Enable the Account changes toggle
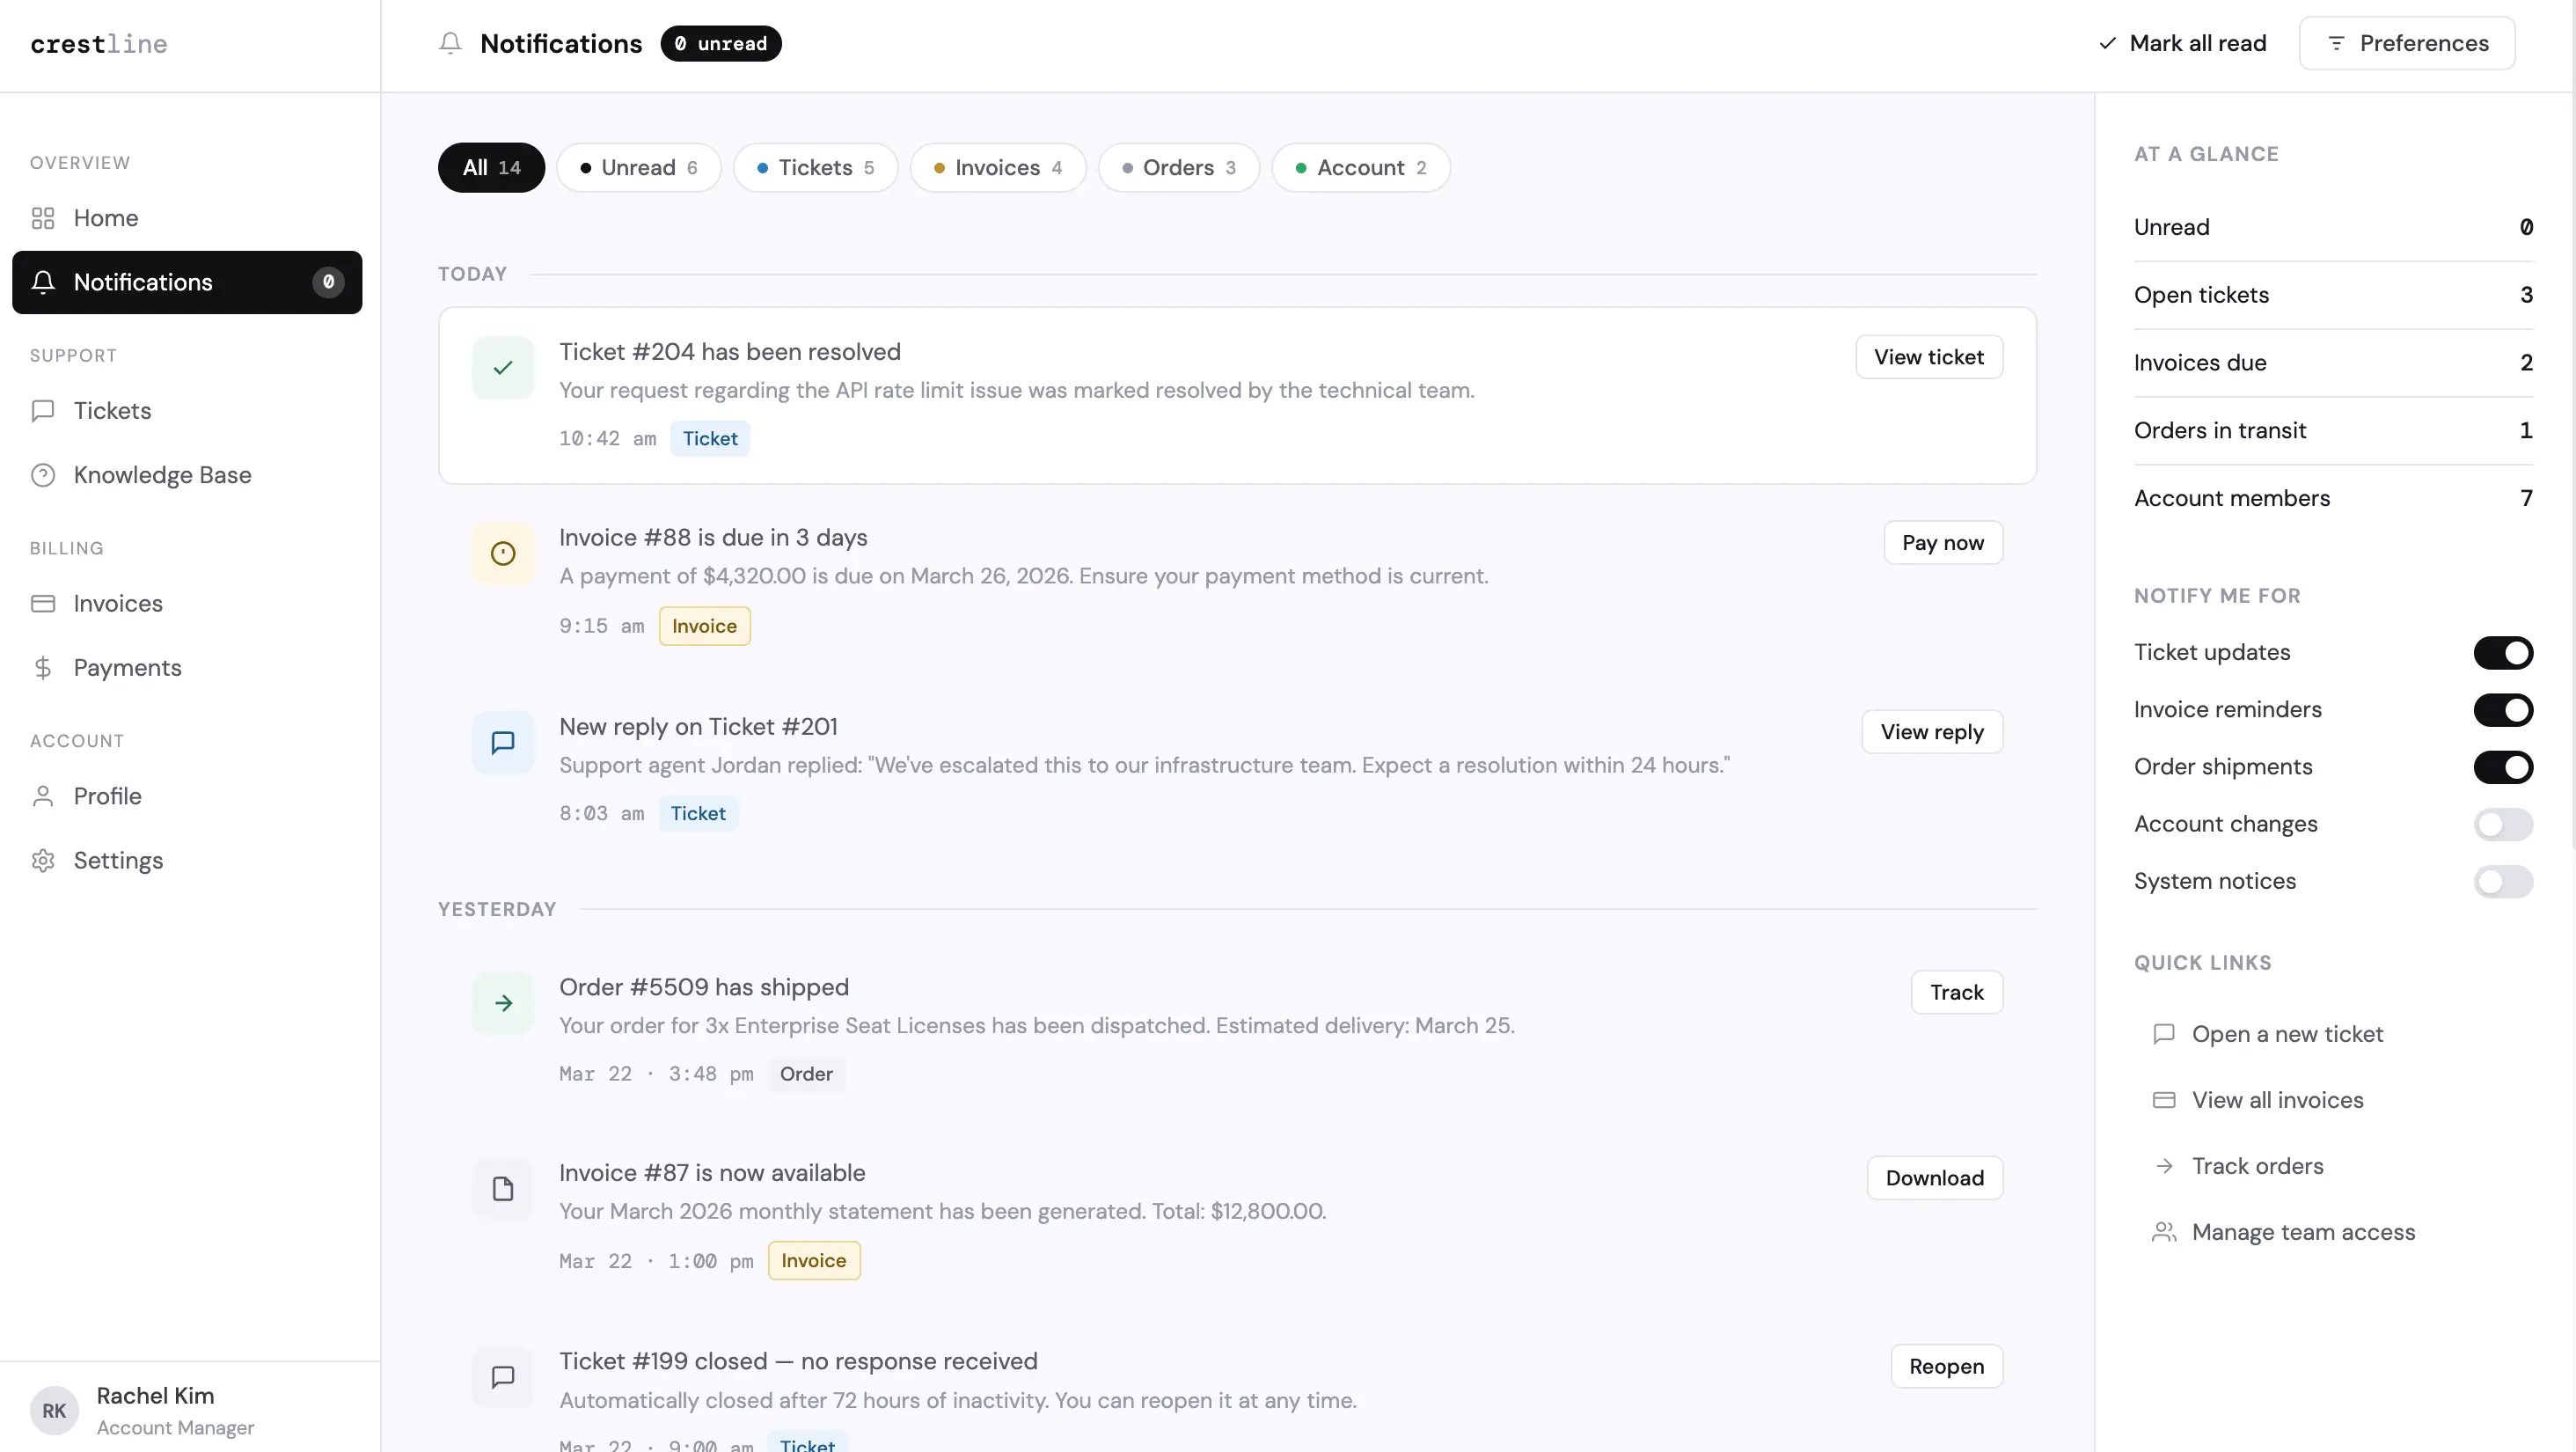Image resolution: width=2576 pixels, height=1452 pixels. [2503, 824]
